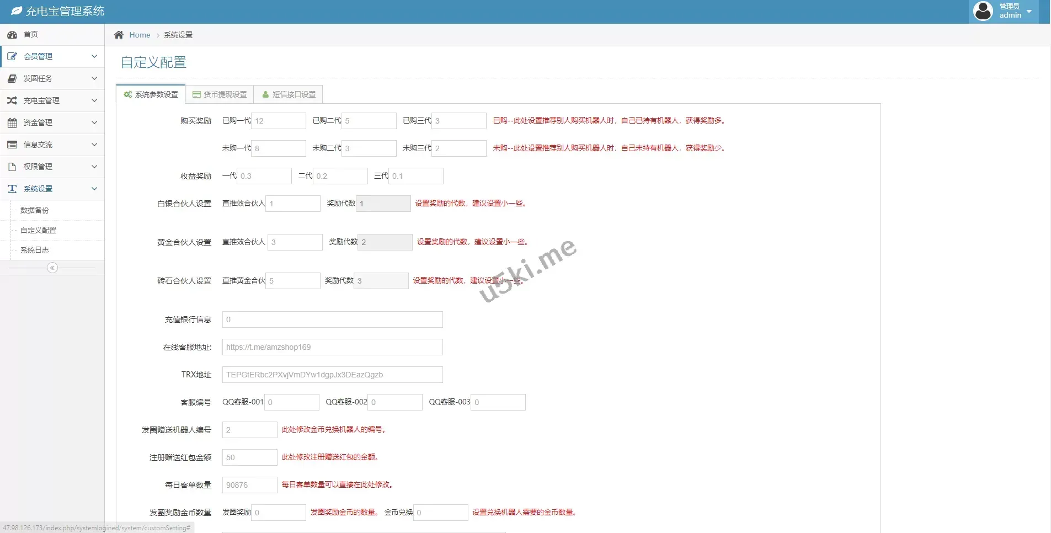Click the 会员管理 edit icon
The image size is (1051, 533).
(12, 56)
